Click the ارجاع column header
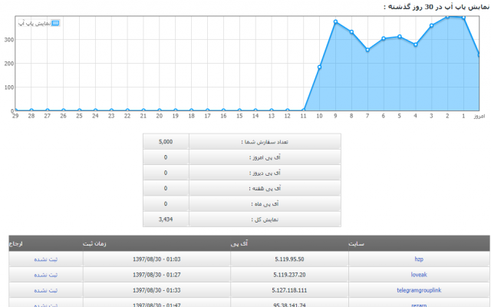Image resolution: width=491 pixels, height=307 pixels. pyautogui.click(x=15, y=244)
